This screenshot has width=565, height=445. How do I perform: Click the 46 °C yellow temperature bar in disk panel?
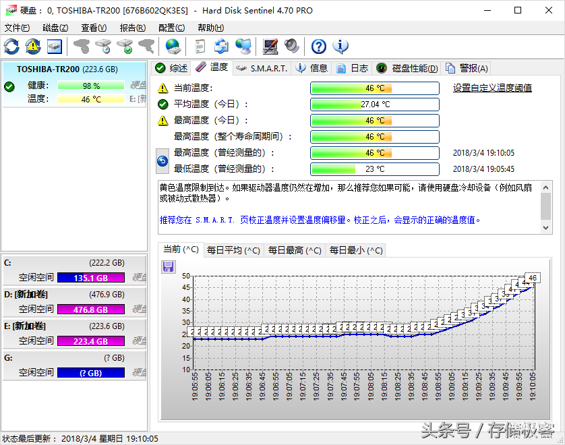pos(91,99)
